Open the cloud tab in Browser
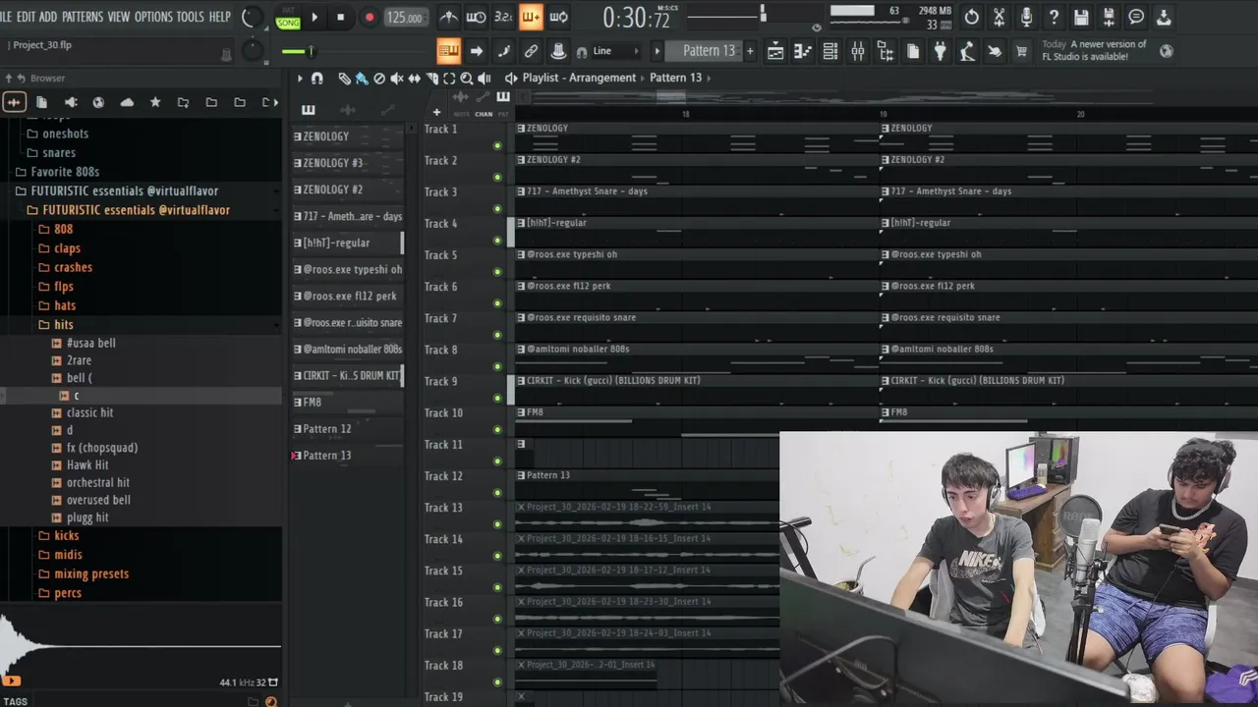 (x=127, y=102)
